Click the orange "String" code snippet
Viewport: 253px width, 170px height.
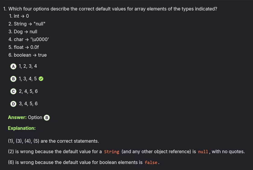coord(111,152)
